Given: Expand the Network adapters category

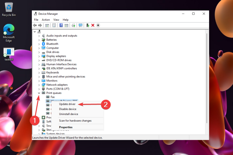Looking at the screenshot, I should click(39, 85).
